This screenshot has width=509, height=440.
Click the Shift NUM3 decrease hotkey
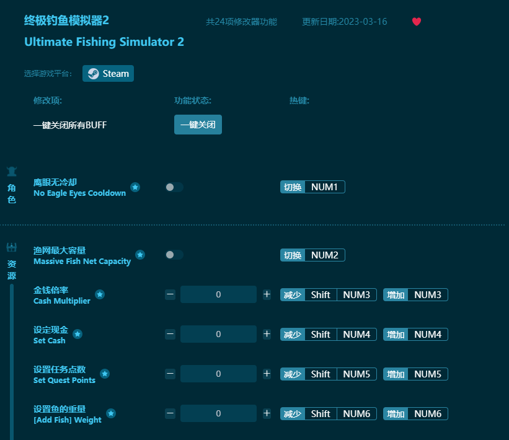point(329,294)
